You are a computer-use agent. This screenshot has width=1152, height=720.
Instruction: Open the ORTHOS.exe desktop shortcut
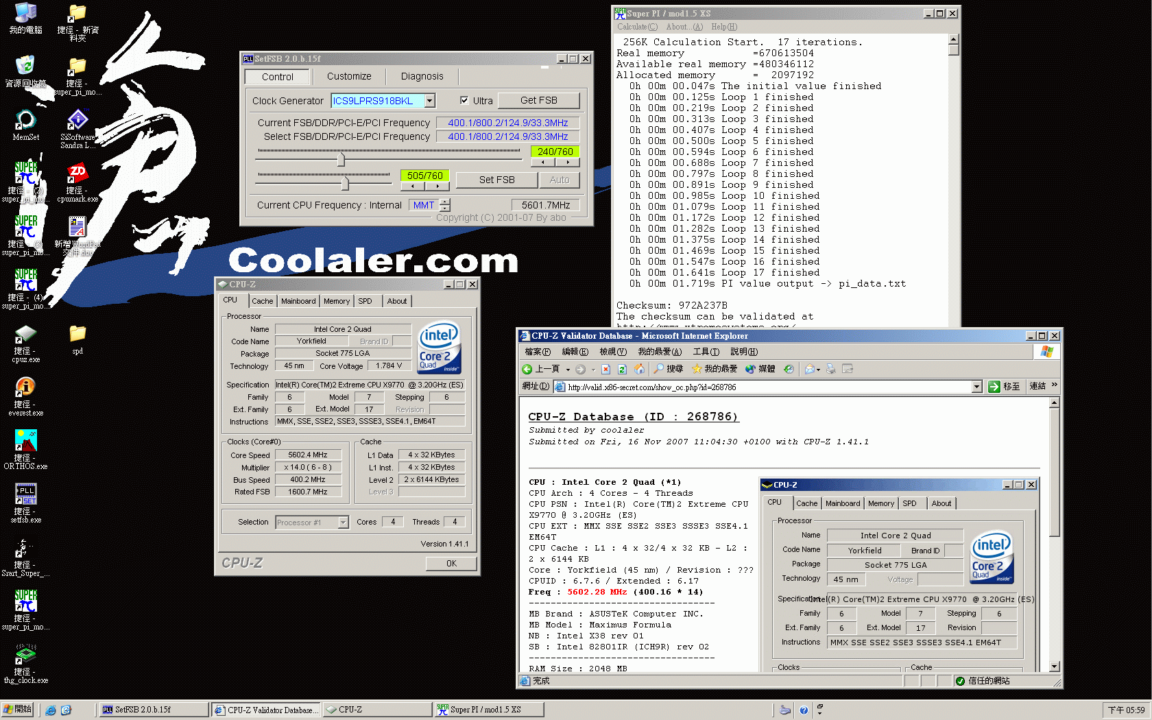click(25, 450)
